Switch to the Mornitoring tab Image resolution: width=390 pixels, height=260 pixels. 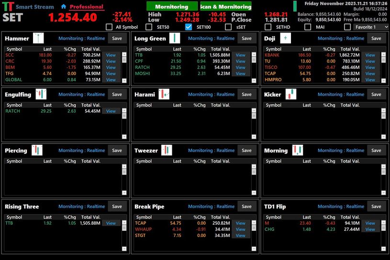coord(172,7)
